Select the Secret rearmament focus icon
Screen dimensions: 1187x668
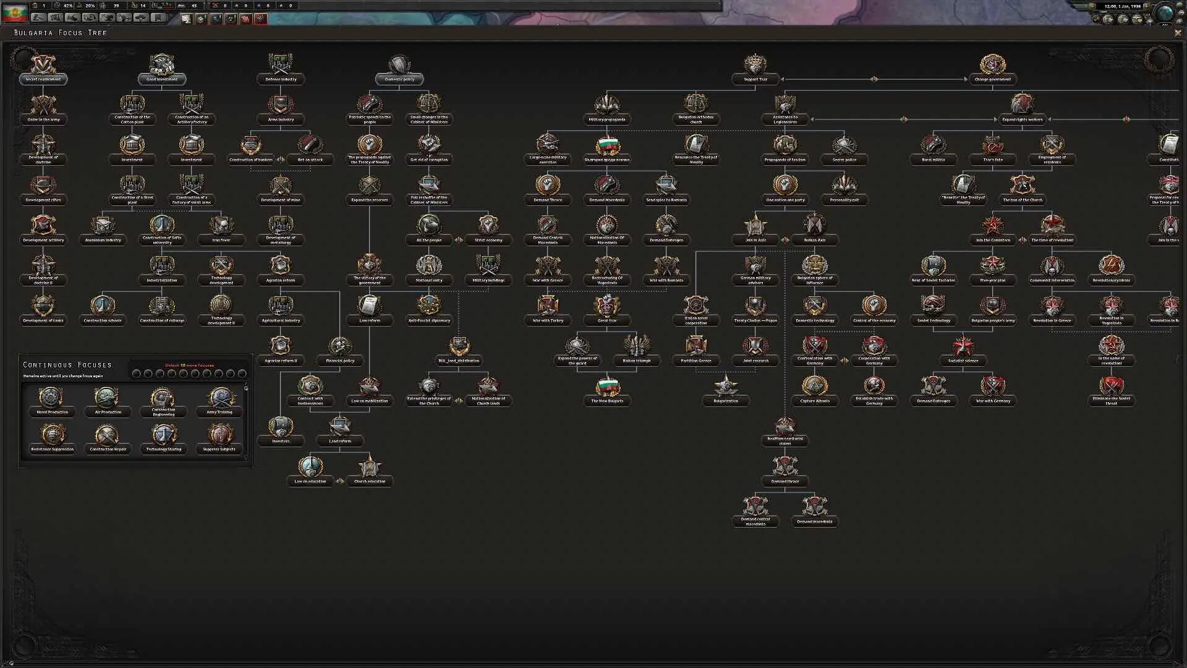(x=43, y=64)
